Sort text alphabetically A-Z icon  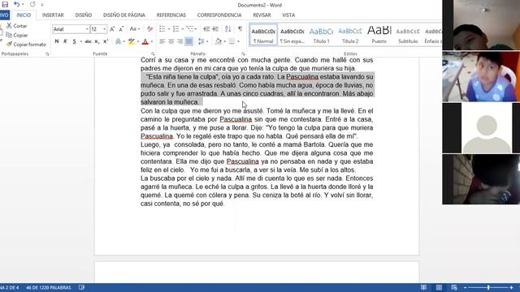point(227,29)
